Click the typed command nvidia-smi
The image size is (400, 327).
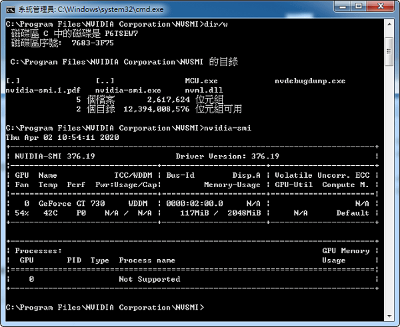(x=227, y=128)
